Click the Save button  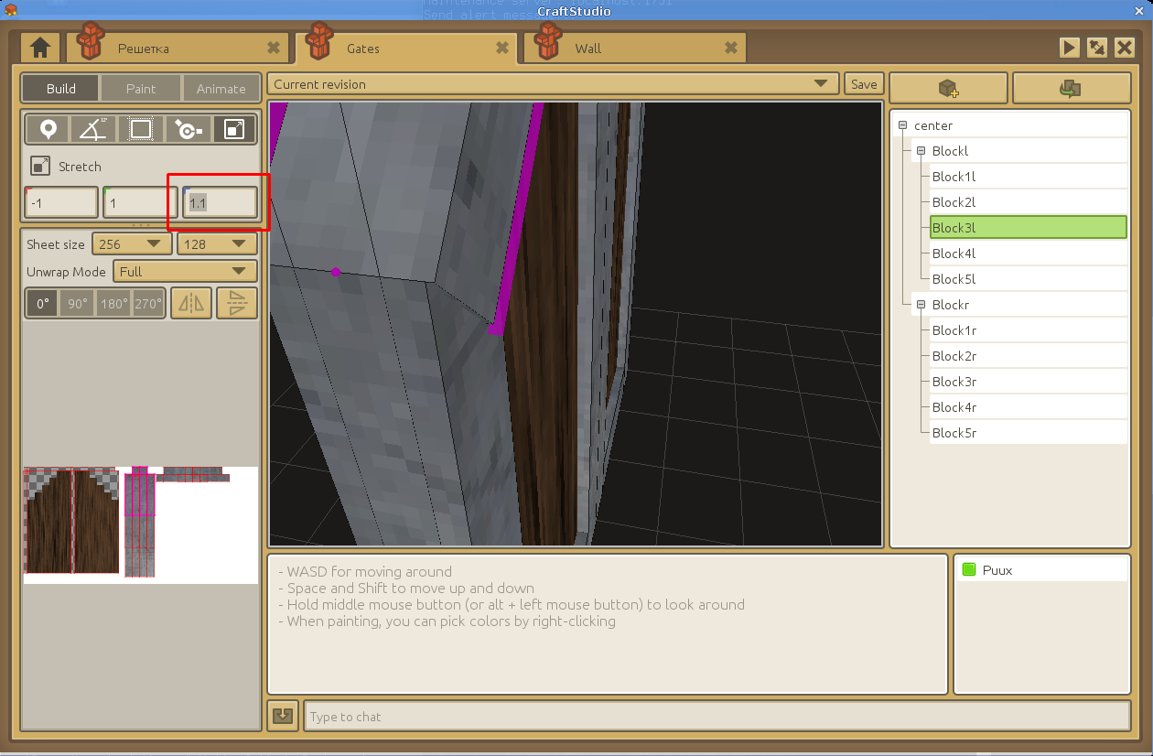864,84
